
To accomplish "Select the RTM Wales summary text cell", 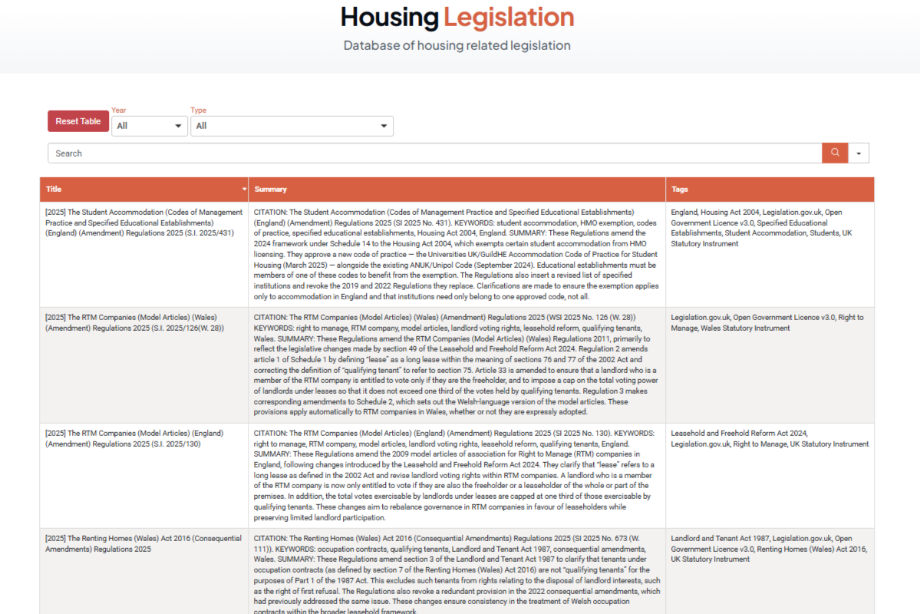I will 456,365.
